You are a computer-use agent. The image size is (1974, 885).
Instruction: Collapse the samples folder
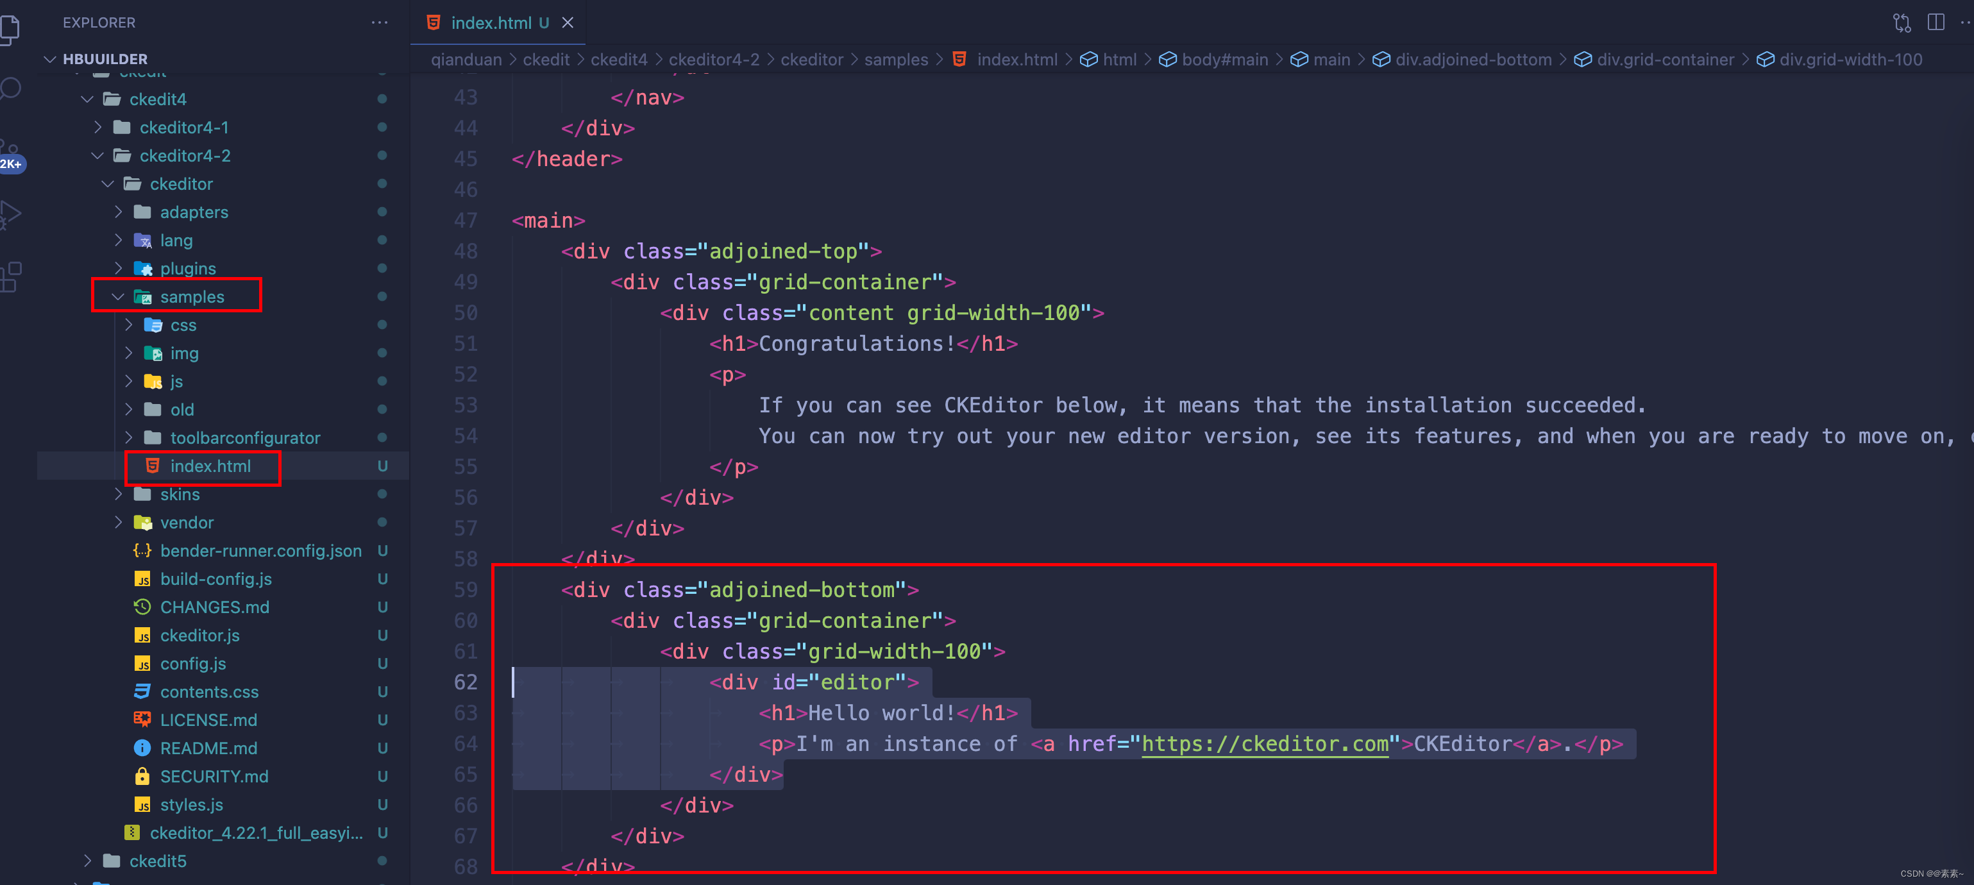point(118,296)
